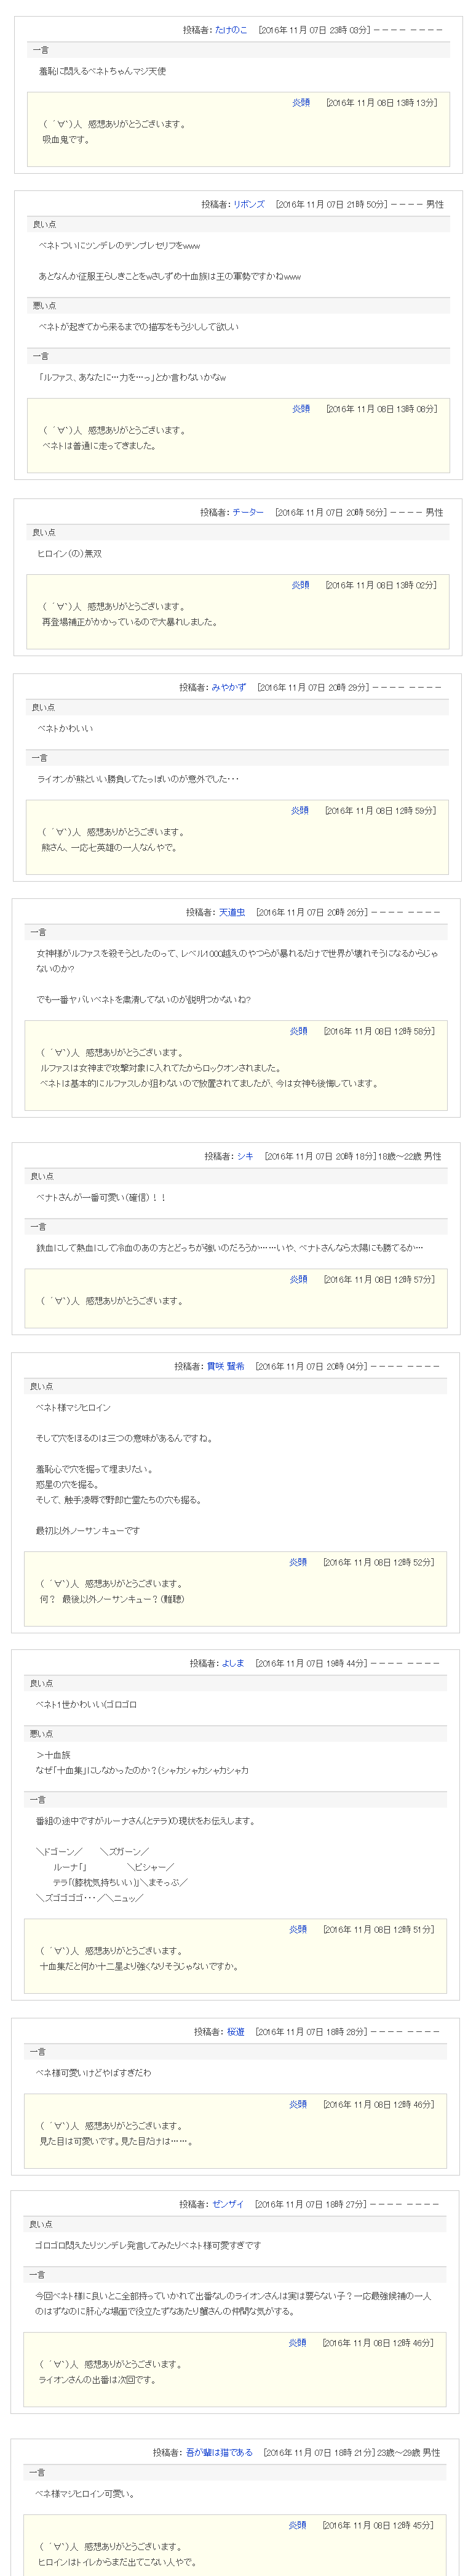Image resolution: width=476 pixels, height=2576 pixels.
Task: Open 炎頭 link in the 13時08分 reply
Action: tap(300, 408)
